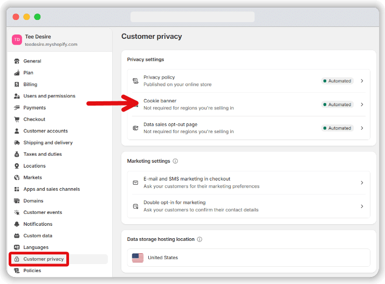Open Policies settings

coord(32,271)
